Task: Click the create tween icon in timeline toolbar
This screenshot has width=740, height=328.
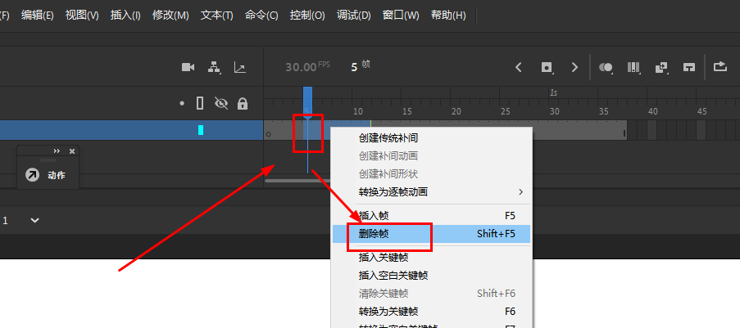Action: click(661, 67)
